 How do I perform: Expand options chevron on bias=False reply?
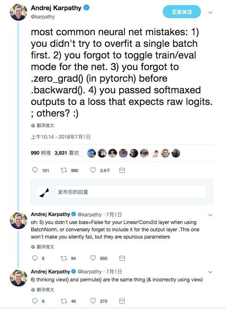pyautogui.click(x=210, y=215)
